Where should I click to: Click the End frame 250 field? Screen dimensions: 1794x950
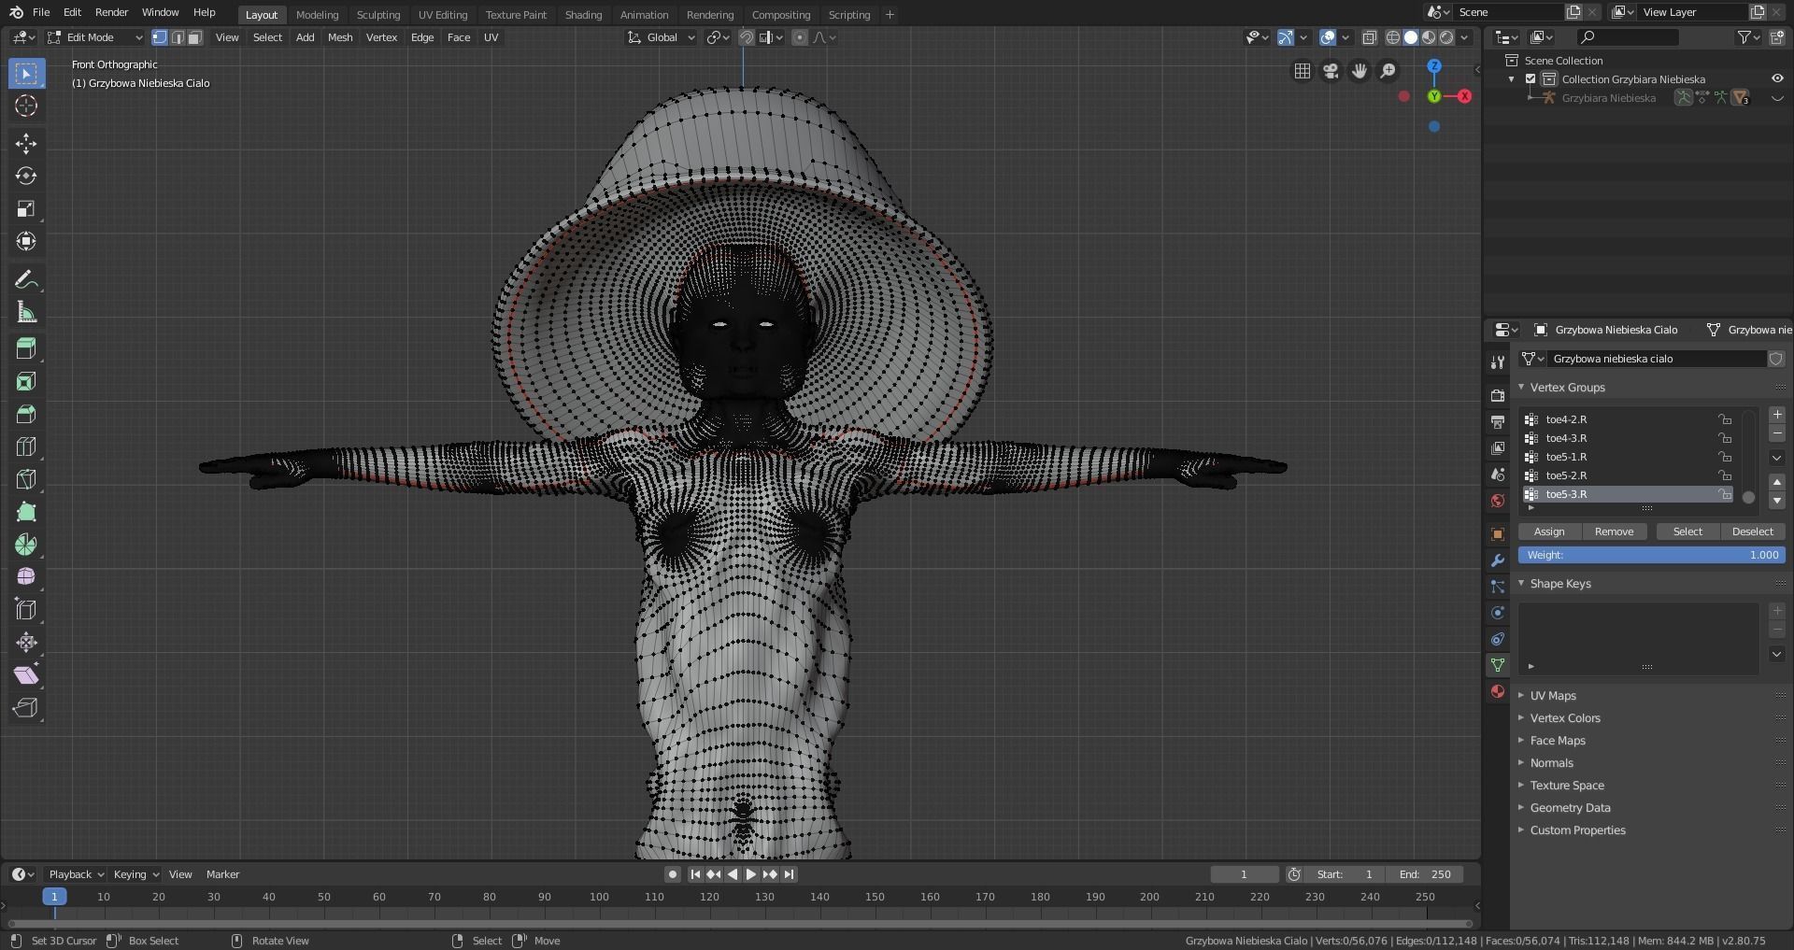pos(1425,874)
